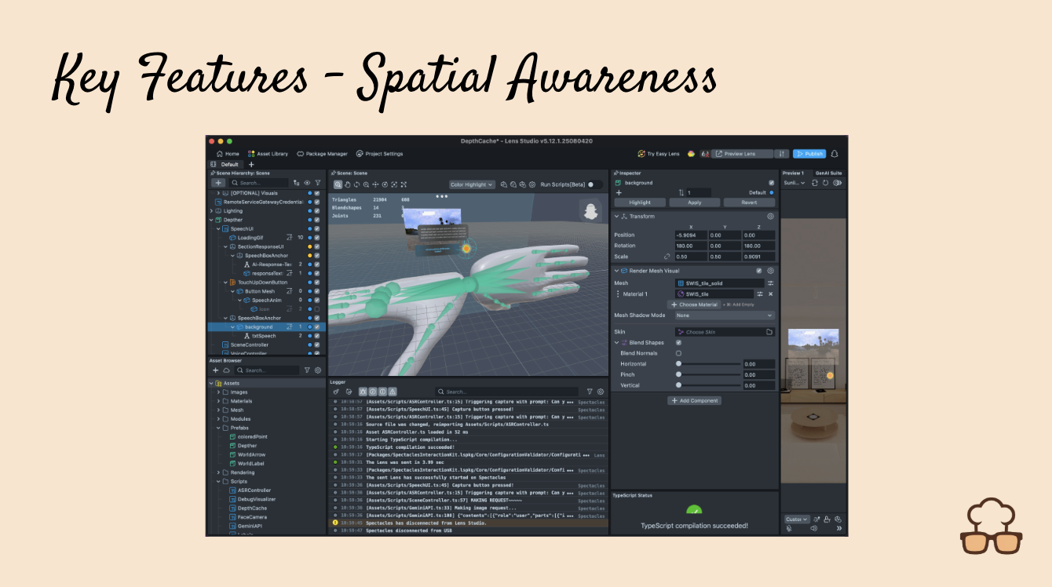This screenshot has width=1052, height=587.
Task: Adjust the Horizontal blend shape slider
Action: coord(709,364)
